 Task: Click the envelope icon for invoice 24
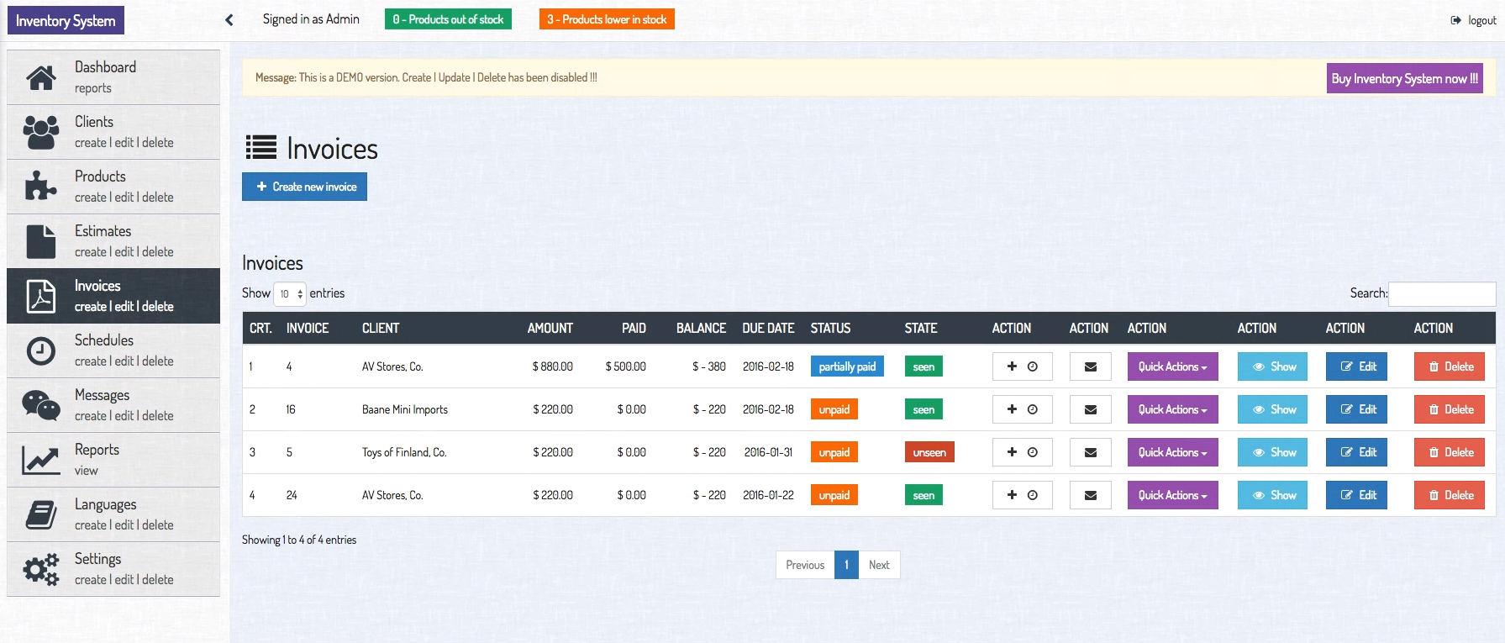pos(1090,495)
